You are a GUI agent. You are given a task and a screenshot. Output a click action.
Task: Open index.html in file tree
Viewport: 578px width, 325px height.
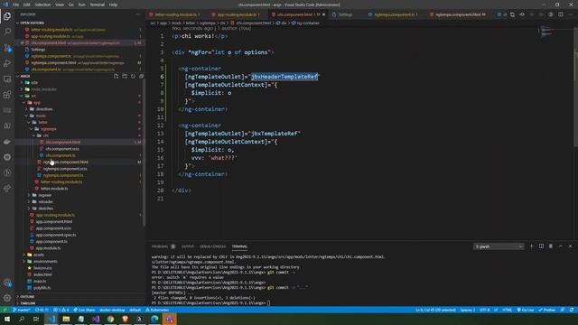point(42,274)
